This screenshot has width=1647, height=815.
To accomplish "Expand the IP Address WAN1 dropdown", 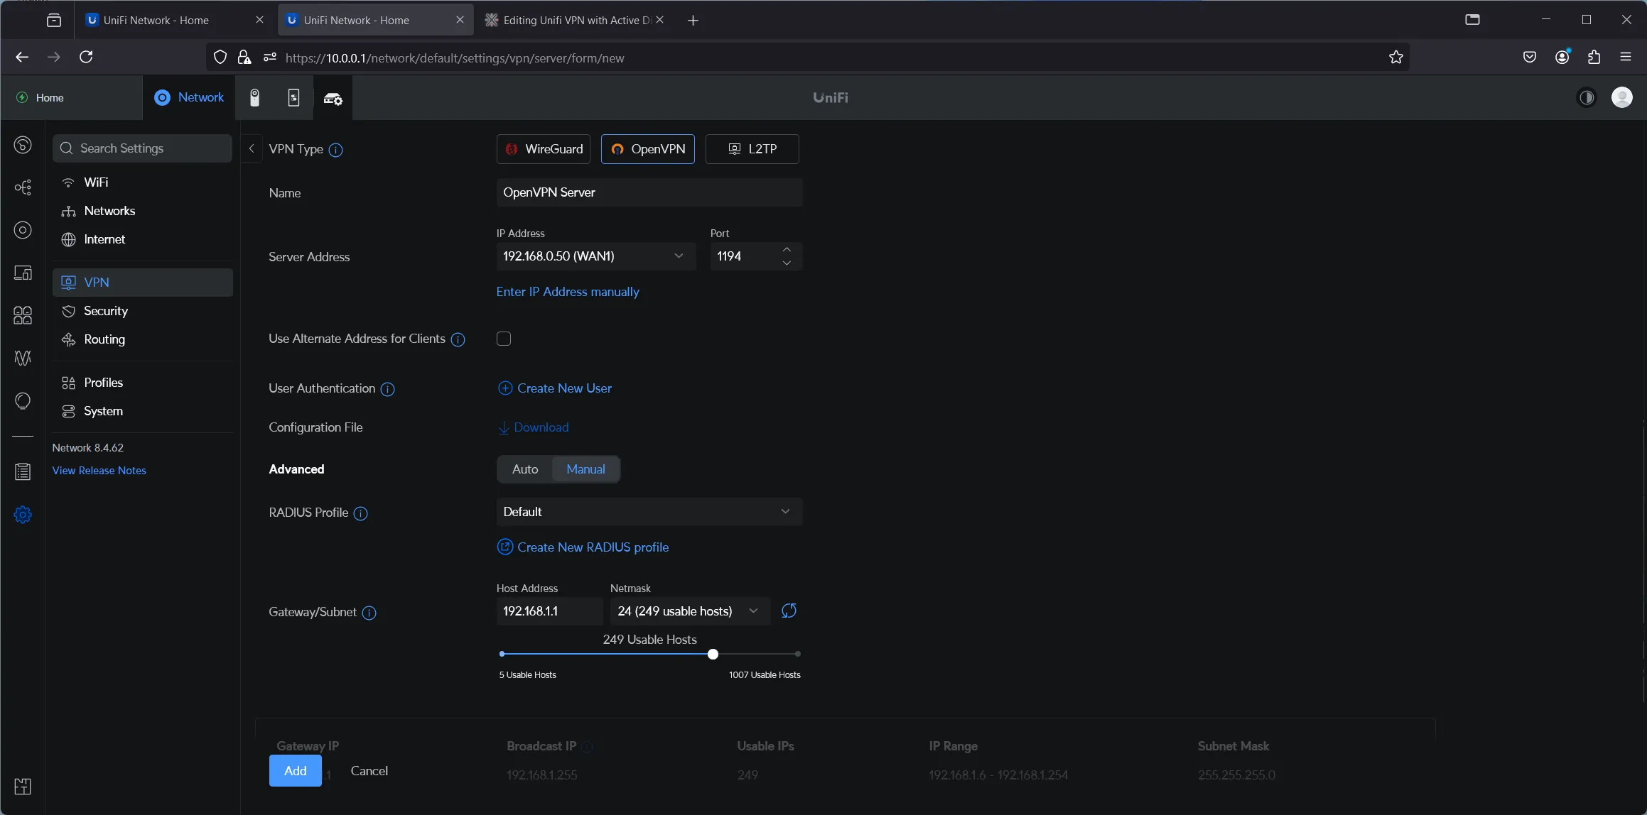I will (x=595, y=256).
